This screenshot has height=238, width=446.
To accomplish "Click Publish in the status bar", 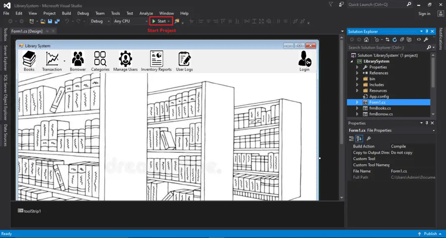I will 431,234.
